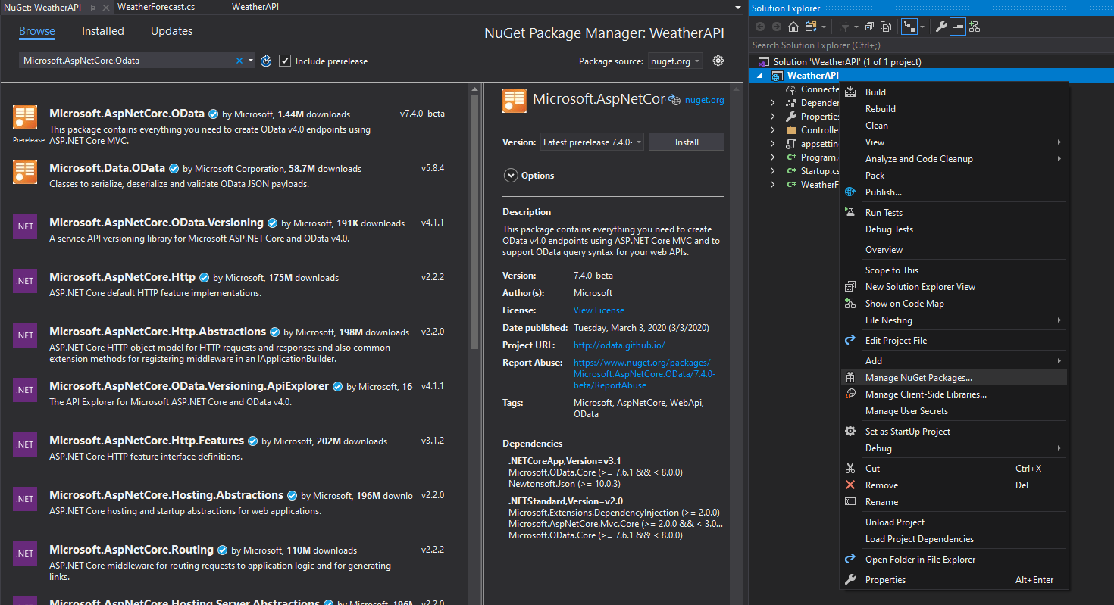Viewport: 1114px width, 605px height.
Task: Collapse the WeatherAPI project node
Action: (x=760, y=76)
